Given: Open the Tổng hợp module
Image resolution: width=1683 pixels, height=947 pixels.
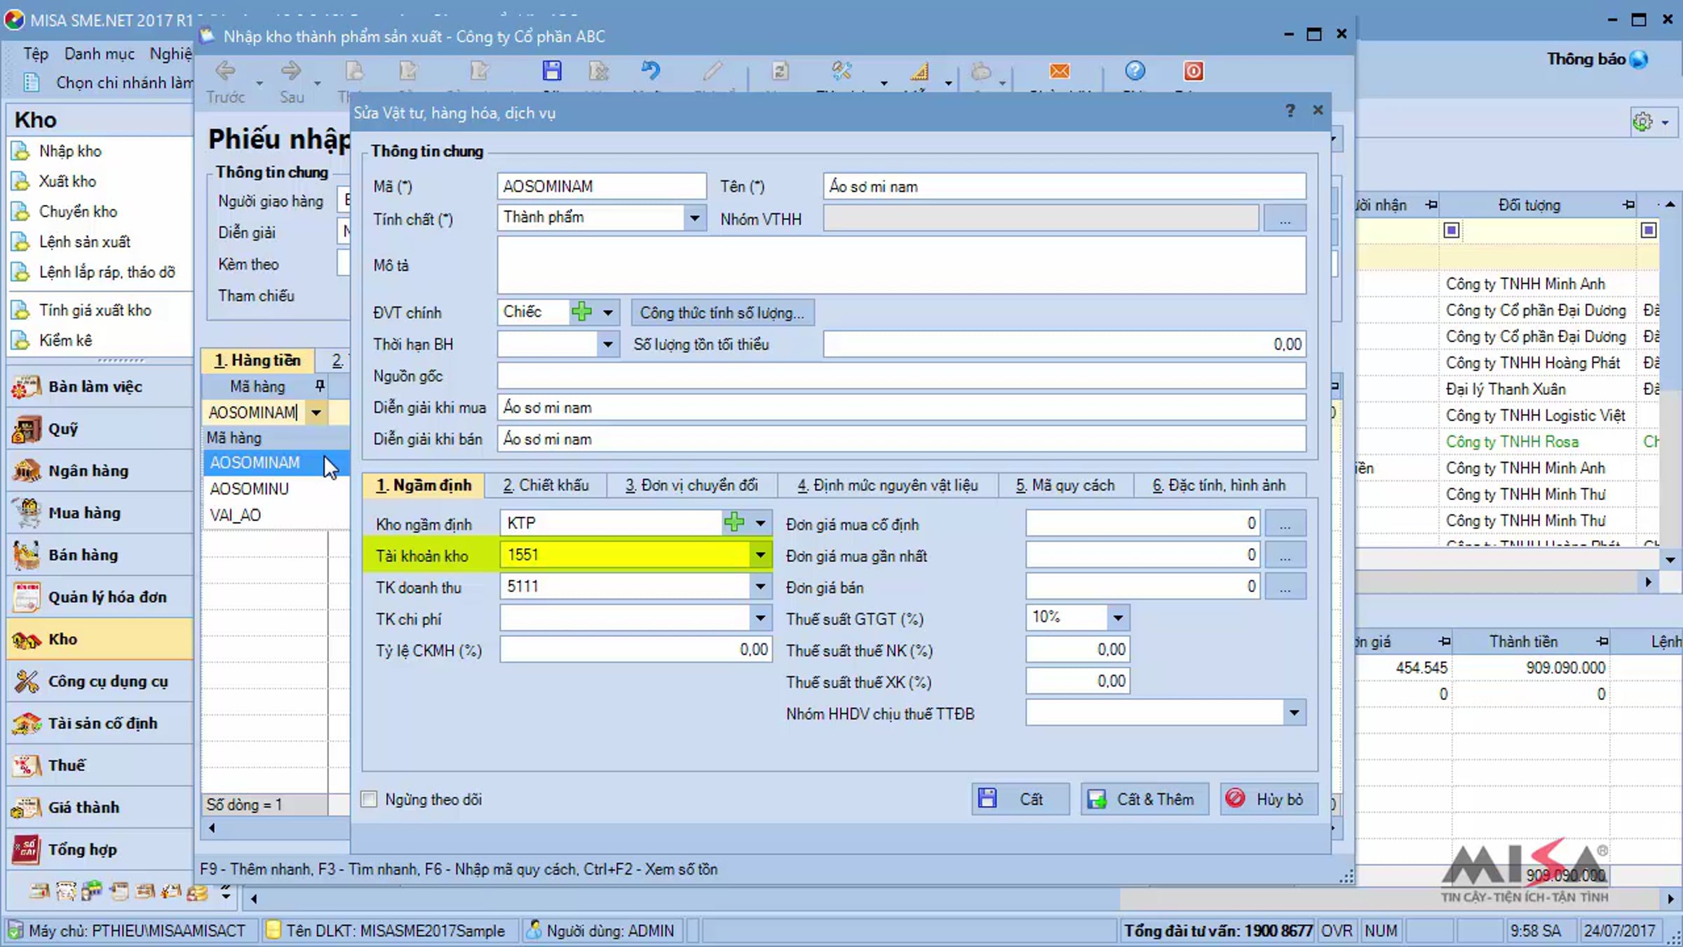Looking at the screenshot, I should [x=100, y=849].
